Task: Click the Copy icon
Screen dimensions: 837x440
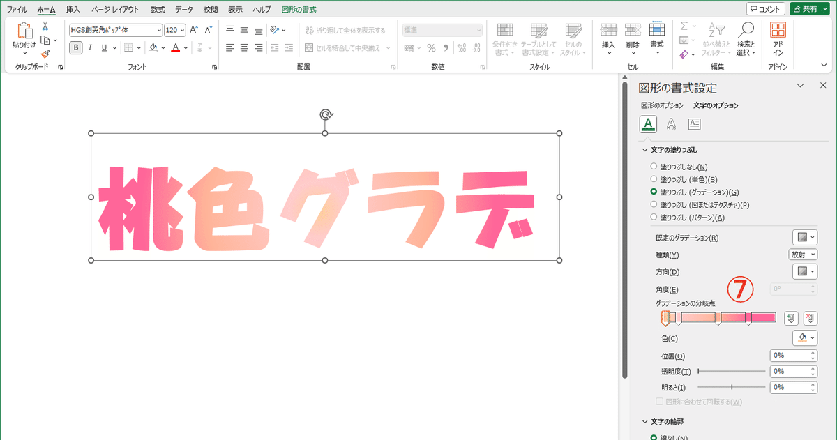Action: pos(45,40)
